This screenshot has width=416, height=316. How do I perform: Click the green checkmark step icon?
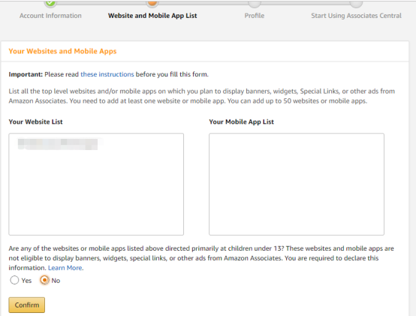pyautogui.click(x=50, y=3)
